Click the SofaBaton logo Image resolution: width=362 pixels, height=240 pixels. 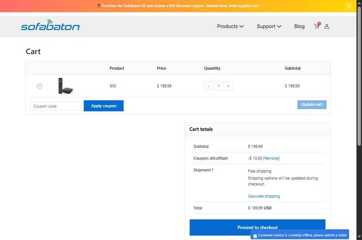[50, 25]
